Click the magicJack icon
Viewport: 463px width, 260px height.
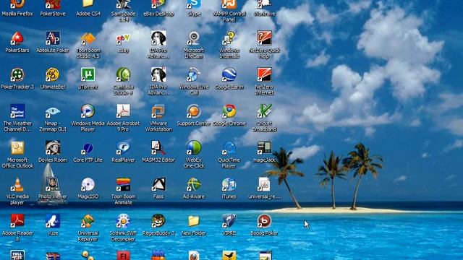point(264,148)
